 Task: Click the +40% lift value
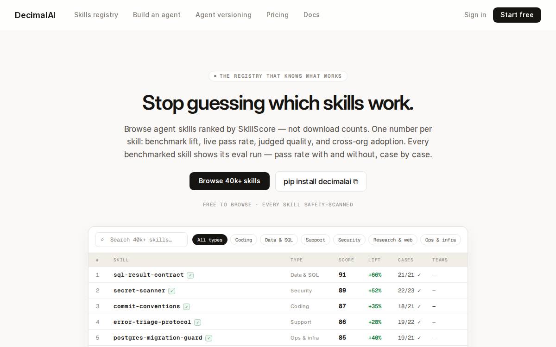[375, 338]
